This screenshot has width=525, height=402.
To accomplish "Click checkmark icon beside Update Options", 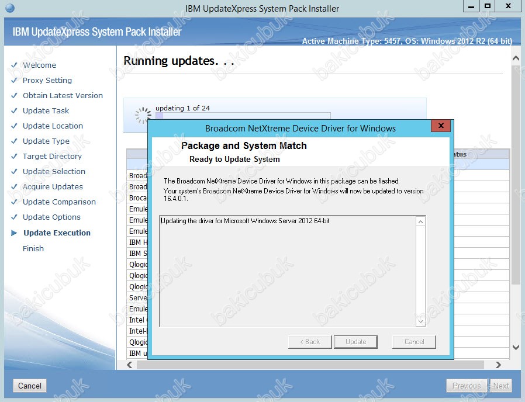I will [14, 217].
